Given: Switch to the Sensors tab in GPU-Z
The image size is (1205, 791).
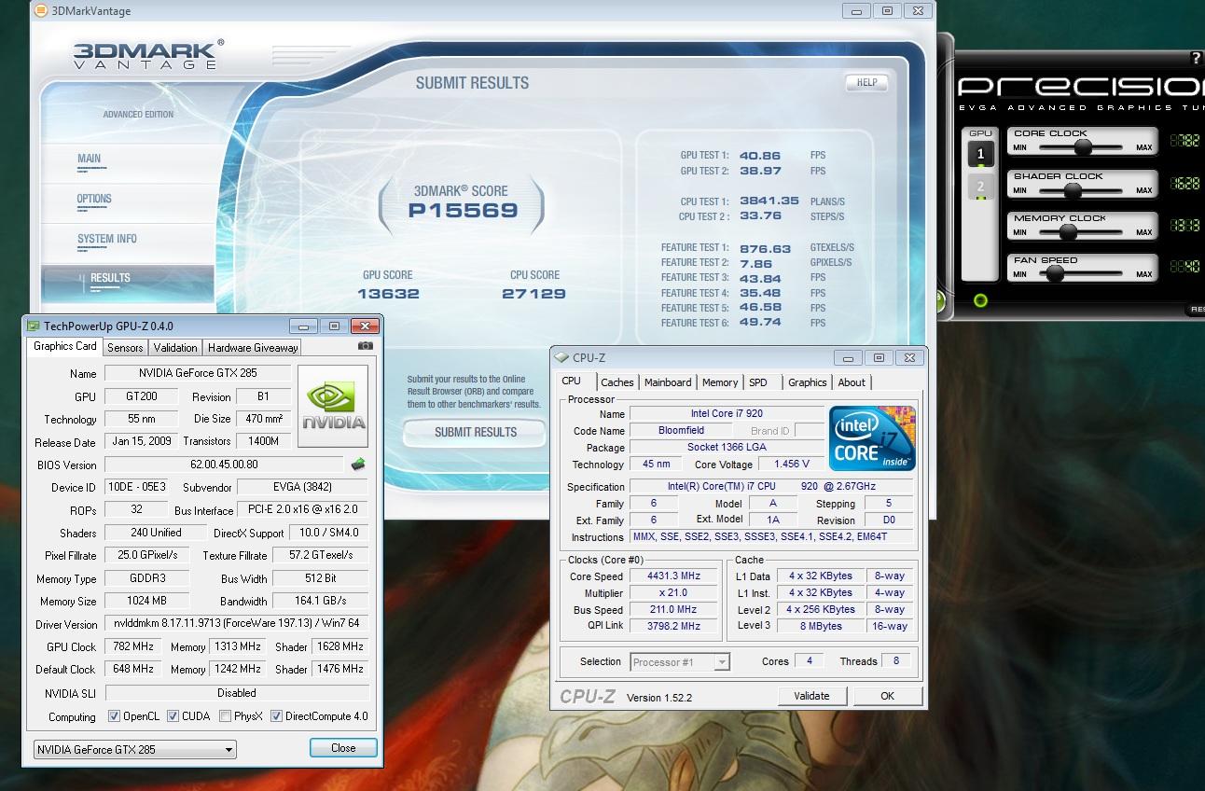Looking at the screenshot, I should (125, 347).
